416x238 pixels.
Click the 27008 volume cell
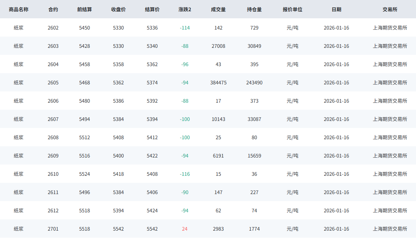pos(218,46)
